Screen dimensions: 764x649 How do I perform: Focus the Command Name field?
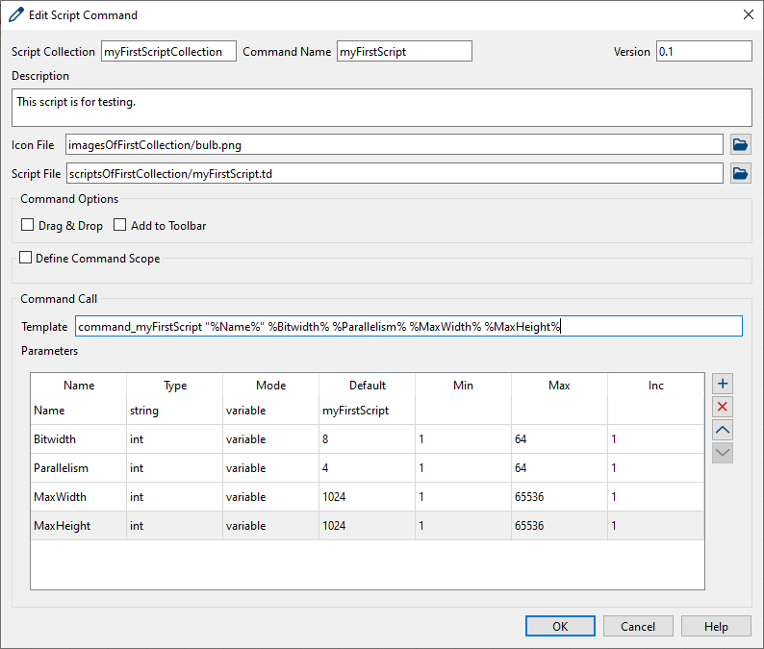404,52
